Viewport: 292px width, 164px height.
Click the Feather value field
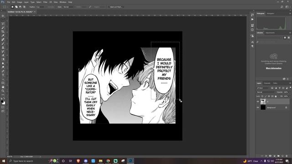[40, 7]
